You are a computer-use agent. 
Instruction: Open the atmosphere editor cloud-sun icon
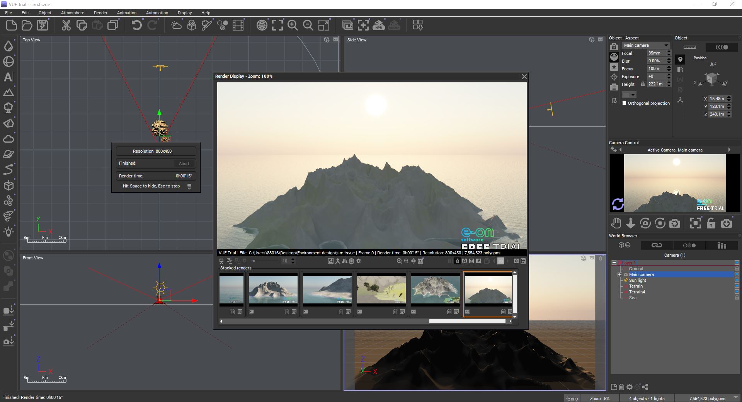176,26
